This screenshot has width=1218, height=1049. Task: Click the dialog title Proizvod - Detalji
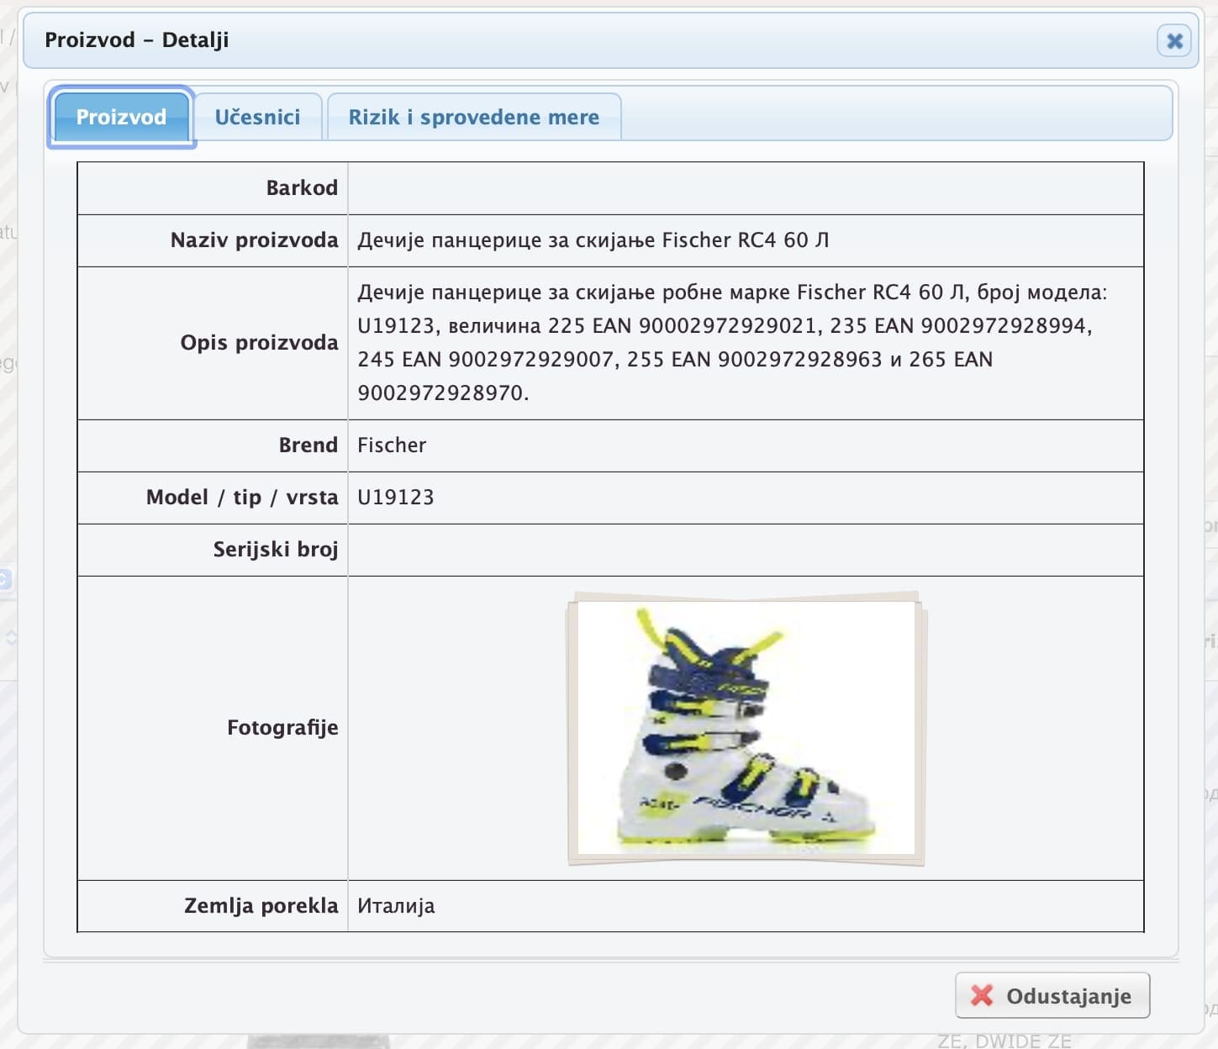136,40
